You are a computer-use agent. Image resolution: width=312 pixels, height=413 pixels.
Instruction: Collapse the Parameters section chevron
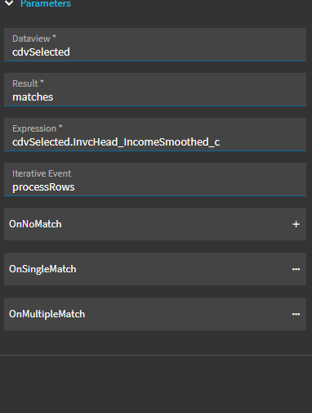[9, 3]
